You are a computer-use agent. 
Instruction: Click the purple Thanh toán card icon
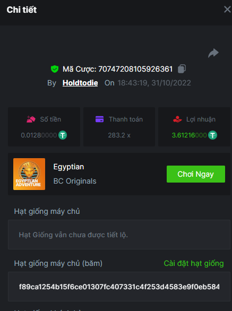99,119
